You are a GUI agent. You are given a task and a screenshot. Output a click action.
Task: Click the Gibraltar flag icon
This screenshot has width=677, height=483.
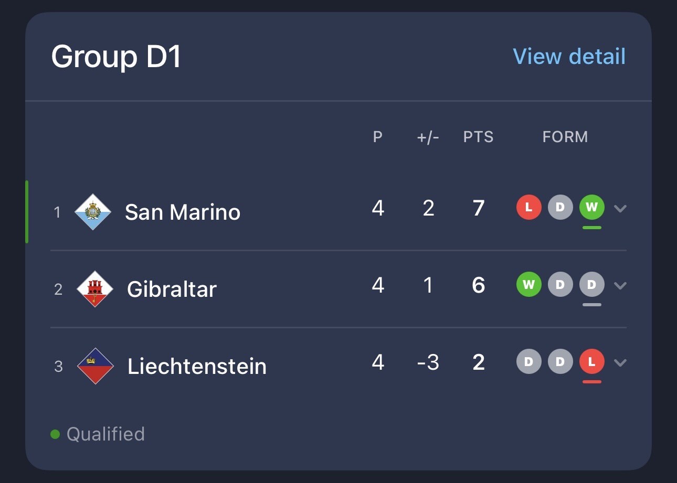(95, 289)
